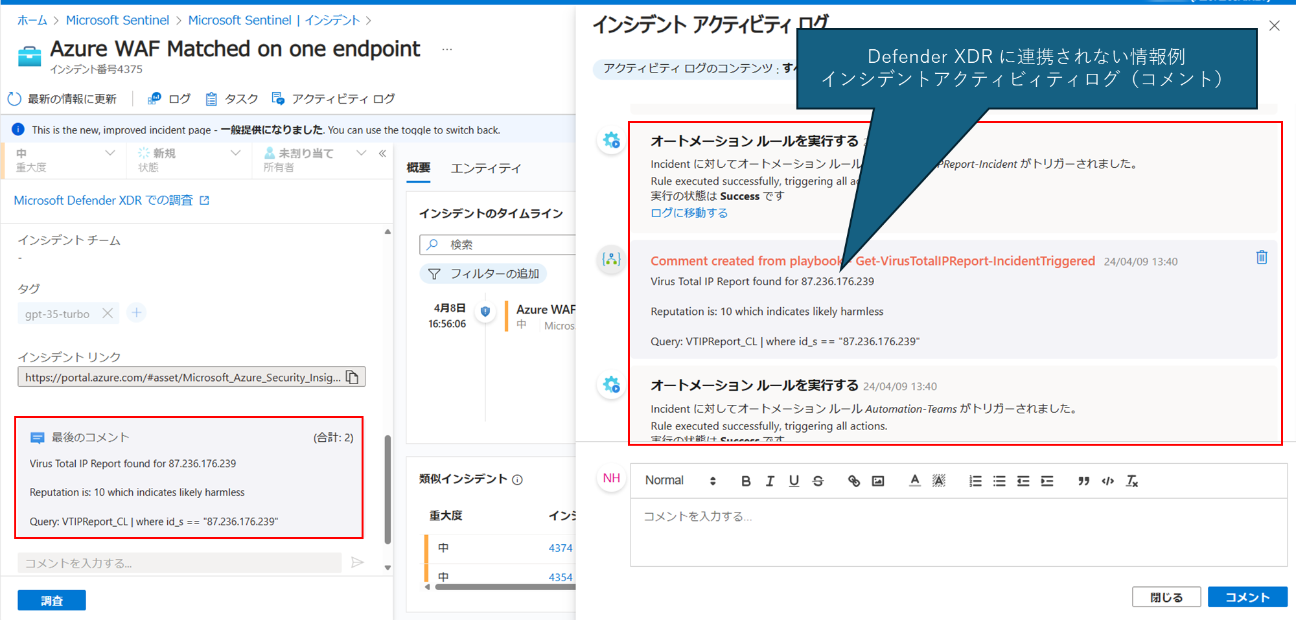
Task: Click the left pane コメントを入力する field
Action: (179, 563)
